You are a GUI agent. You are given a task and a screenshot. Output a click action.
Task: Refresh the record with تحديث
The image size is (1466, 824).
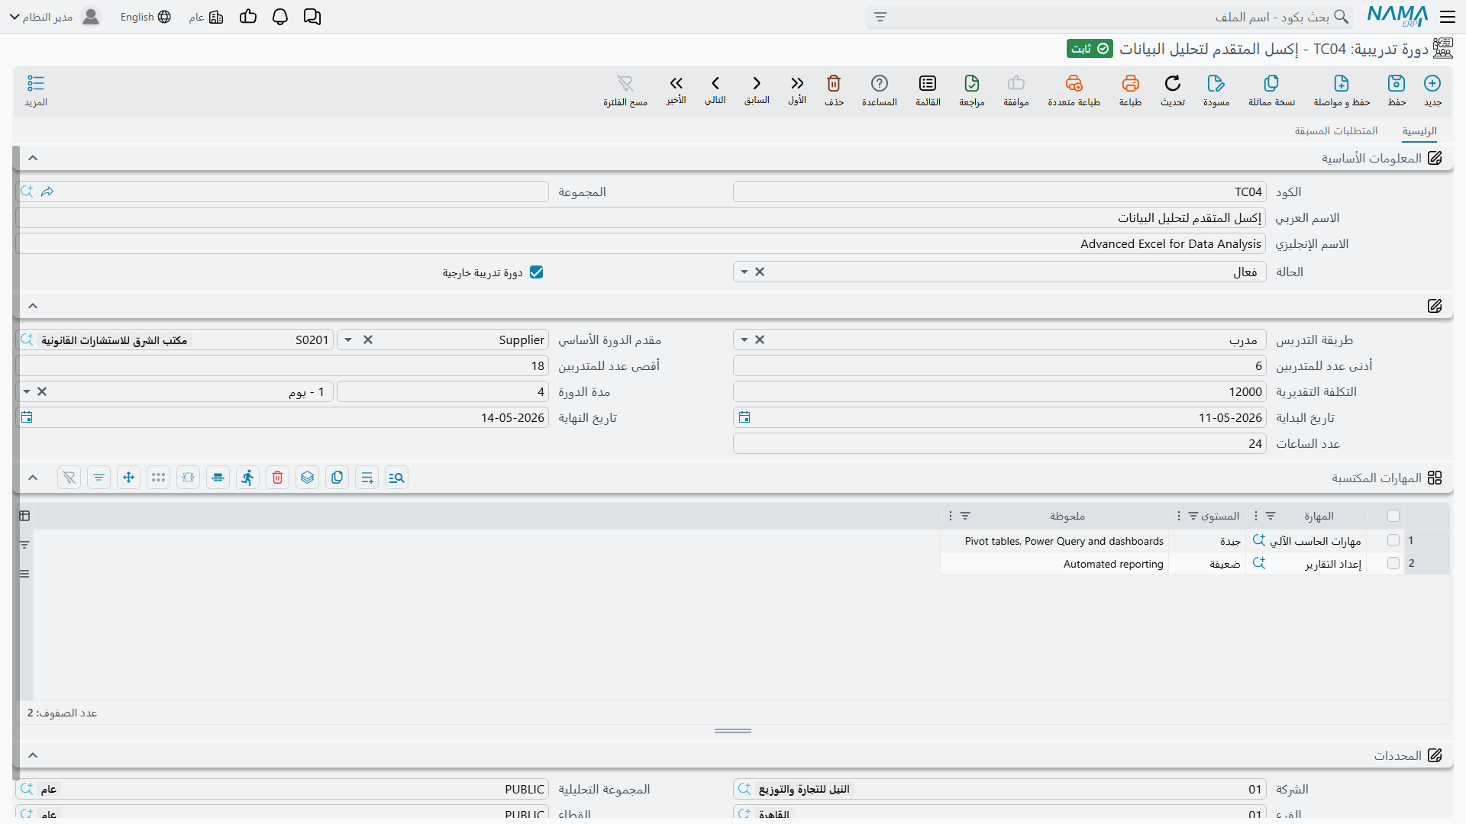point(1173,90)
